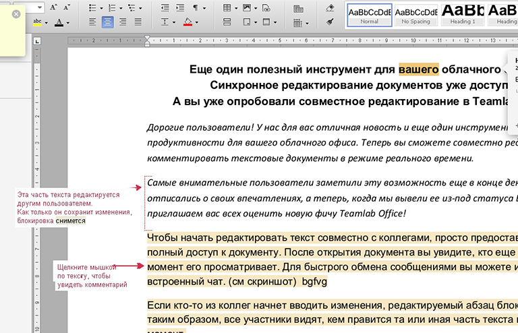Open font color dropdown arrow
This screenshot has height=333, width=518.
(68, 23)
